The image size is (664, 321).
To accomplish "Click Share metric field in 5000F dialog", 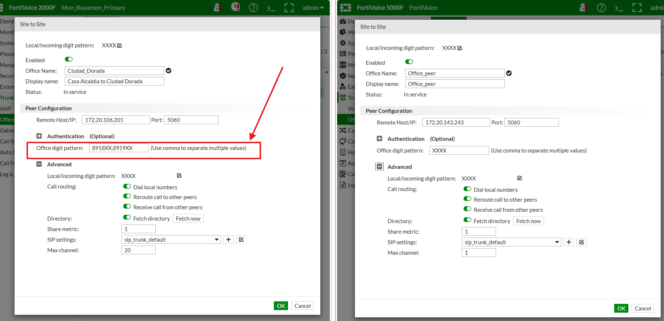I will point(479,231).
